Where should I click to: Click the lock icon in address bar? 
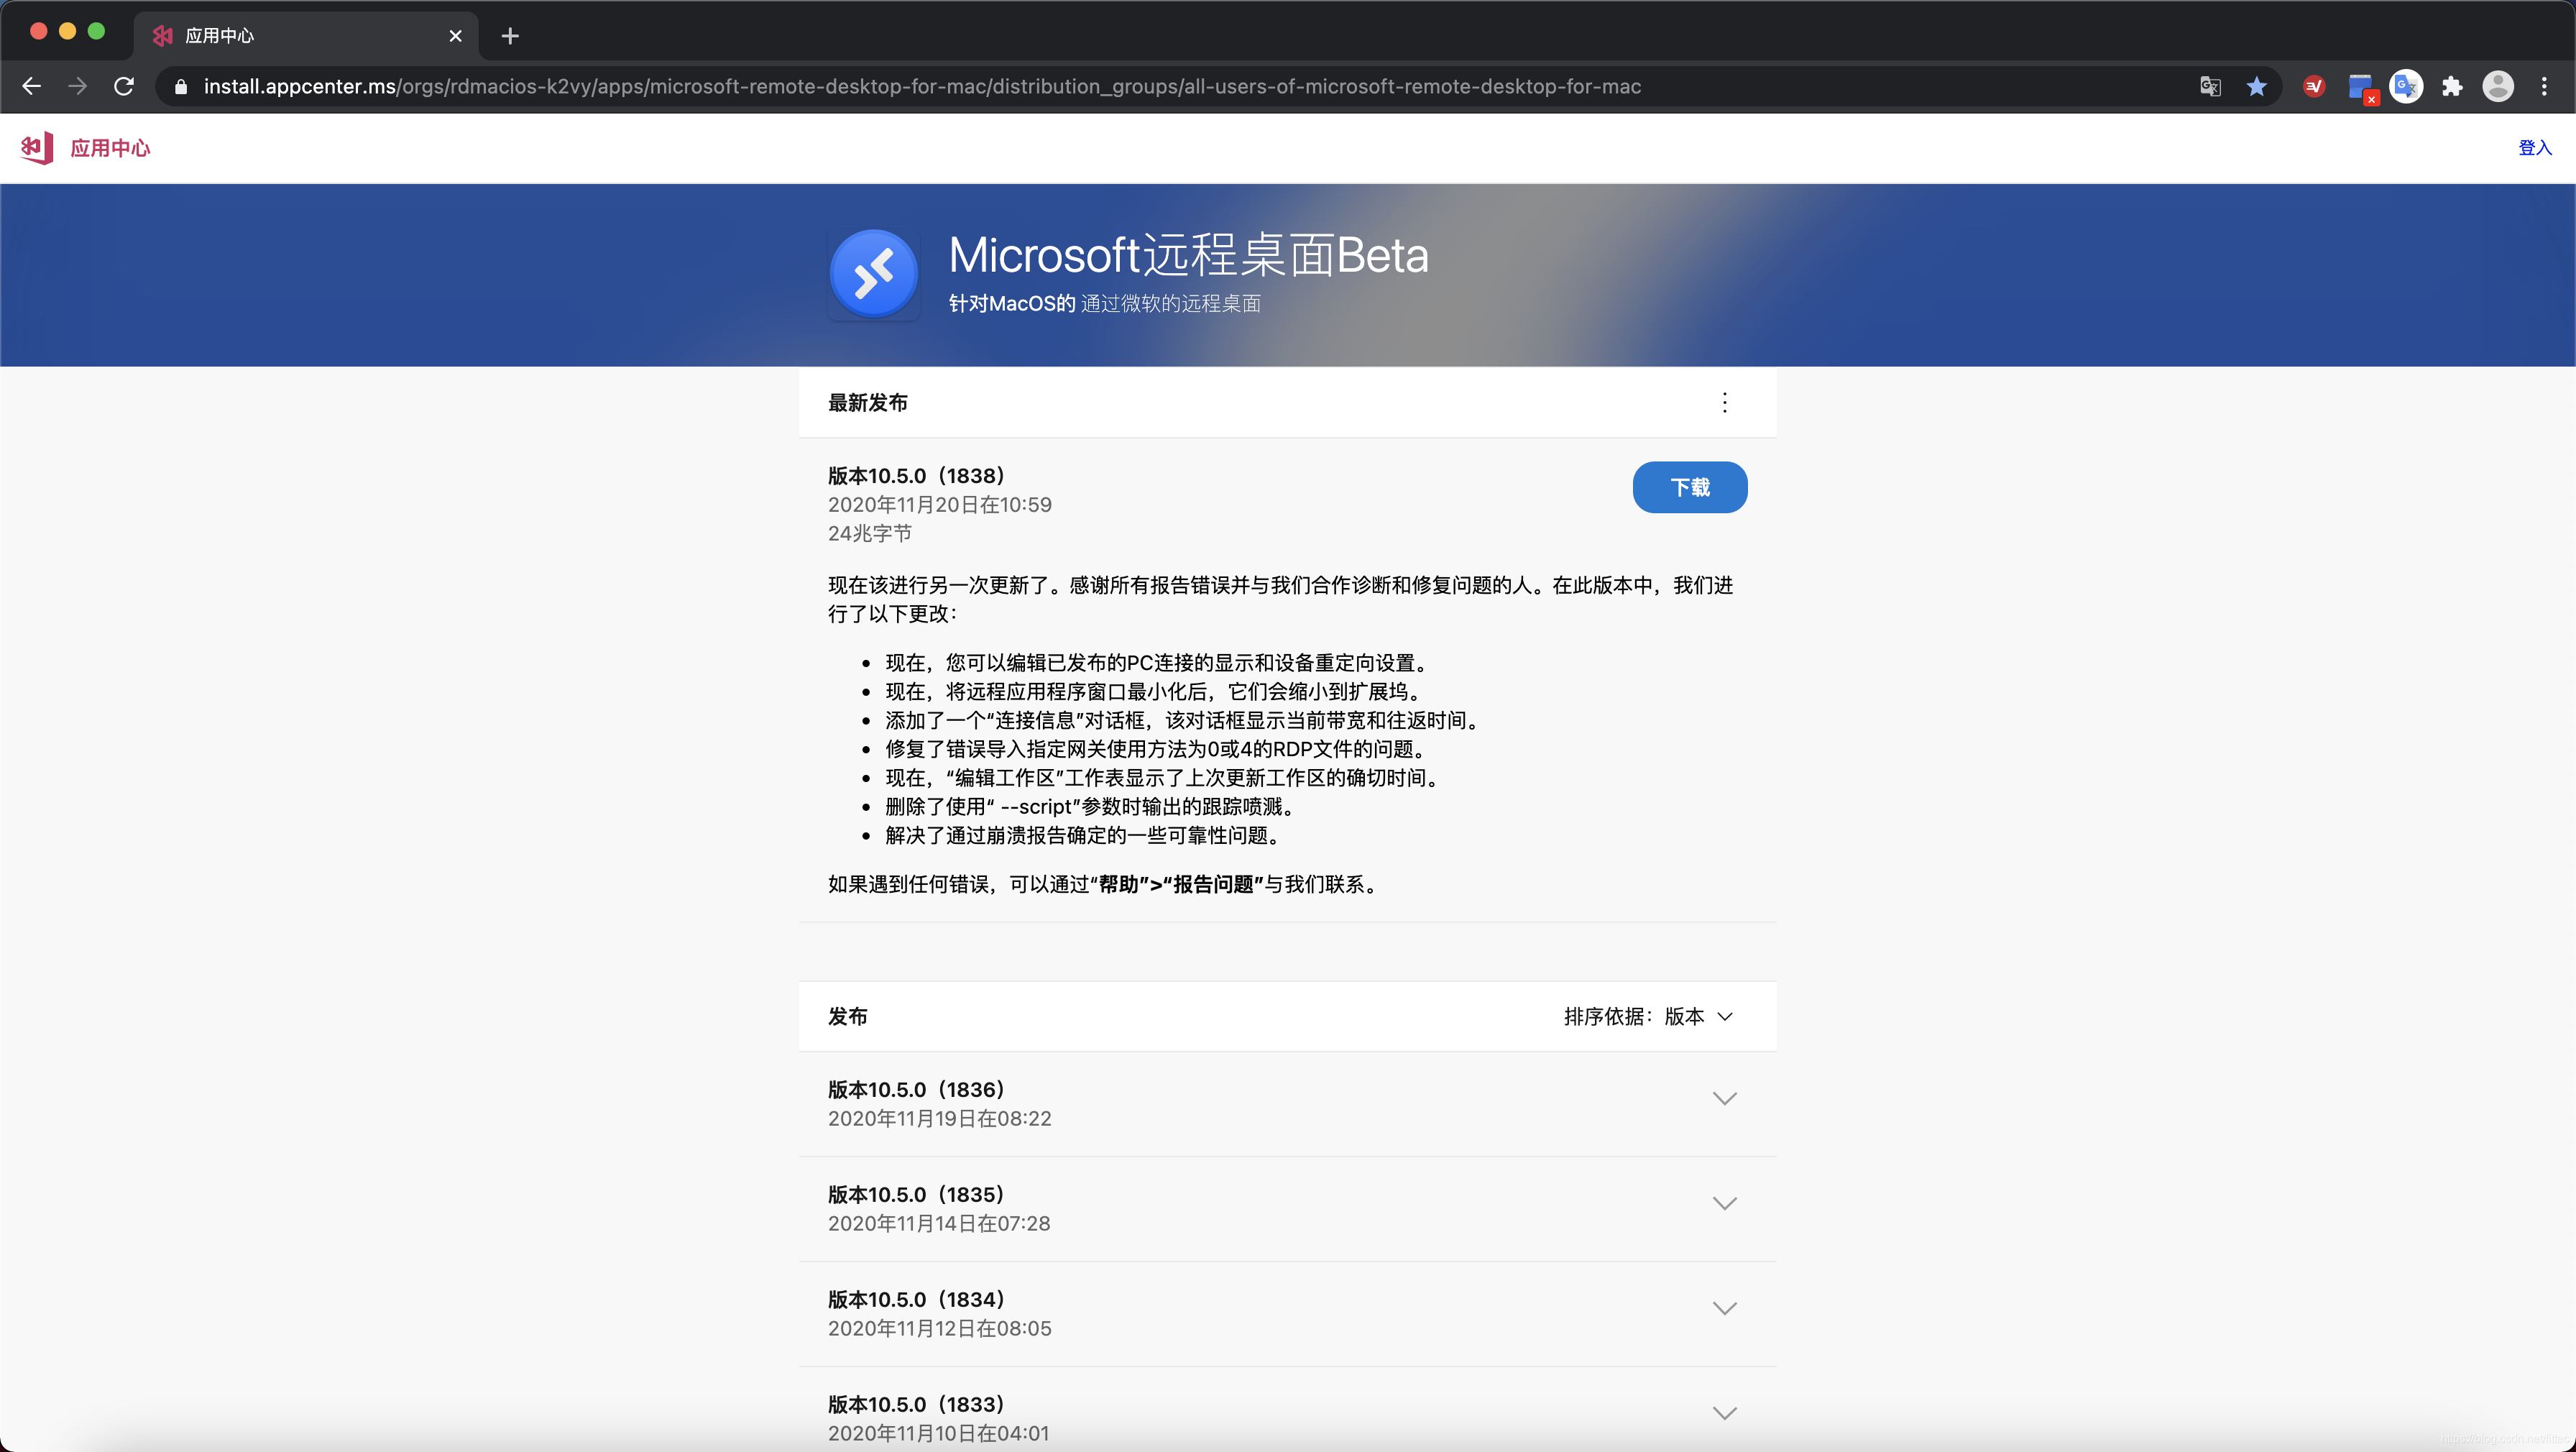coord(181,87)
